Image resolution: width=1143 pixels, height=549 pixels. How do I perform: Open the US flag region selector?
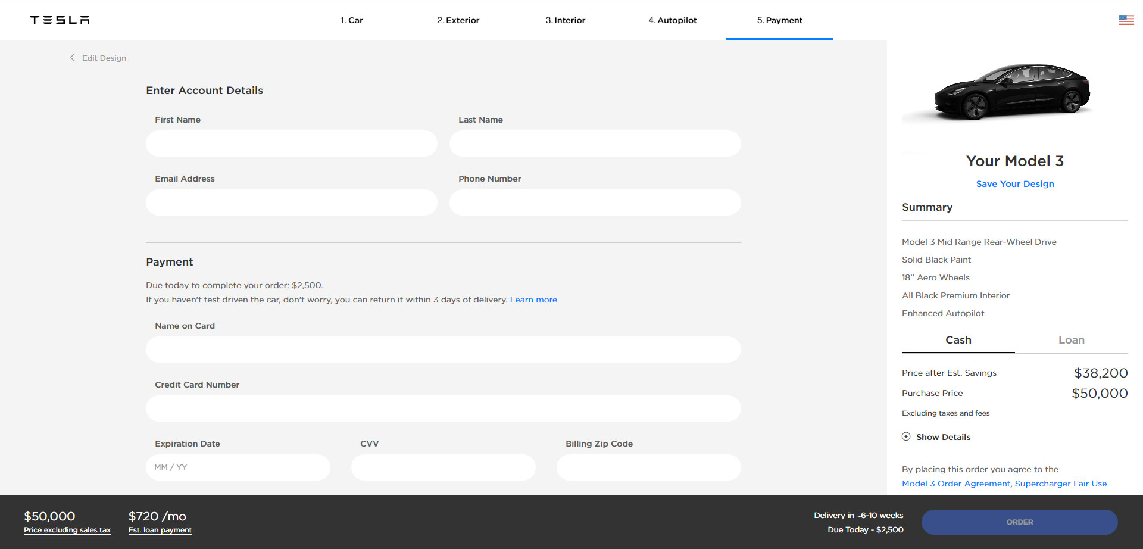tap(1126, 20)
